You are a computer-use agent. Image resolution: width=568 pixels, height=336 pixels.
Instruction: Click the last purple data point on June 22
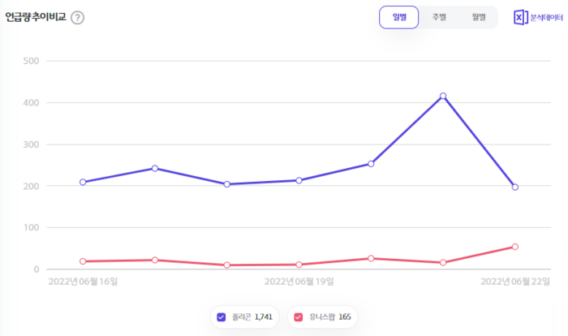click(x=515, y=187)
